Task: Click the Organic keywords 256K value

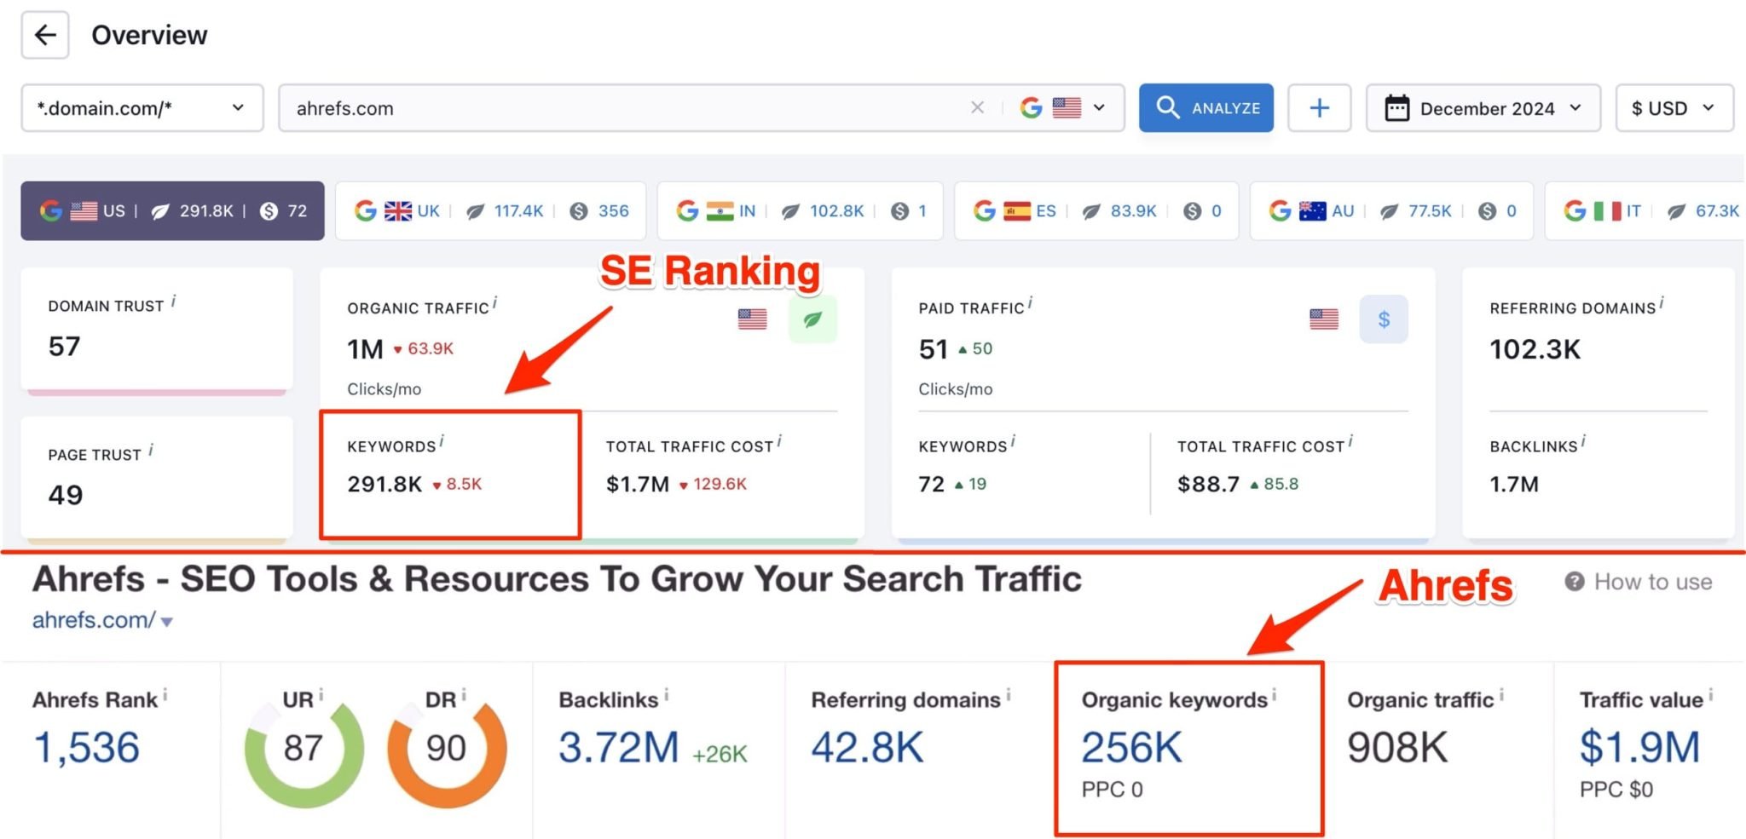Action: pyautogui.click(x=1131, y=748)
